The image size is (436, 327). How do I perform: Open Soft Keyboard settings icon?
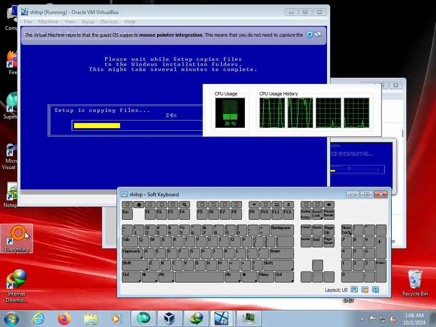click(x=365, y=290)
